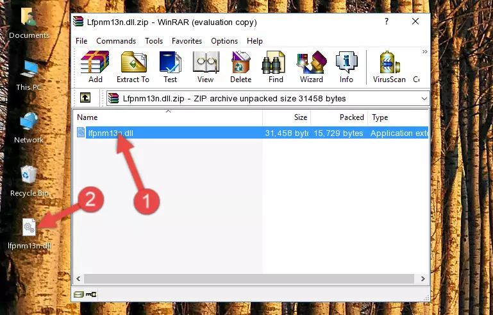Go up one folder level
The image size is (493, 315).
pyautogui.click(x=85, y=98)
